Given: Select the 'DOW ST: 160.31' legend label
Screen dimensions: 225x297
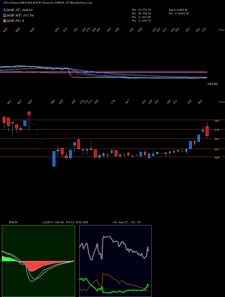Looking at the screenshot, I should click(x=20, y=10).
